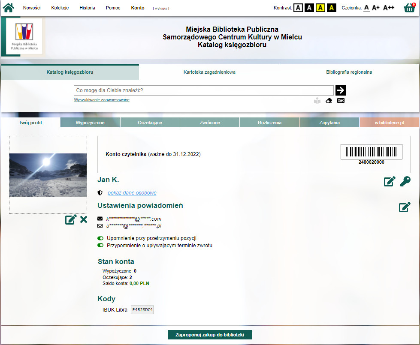Toggle reminder about upcoming return deadline

(101, 246)
